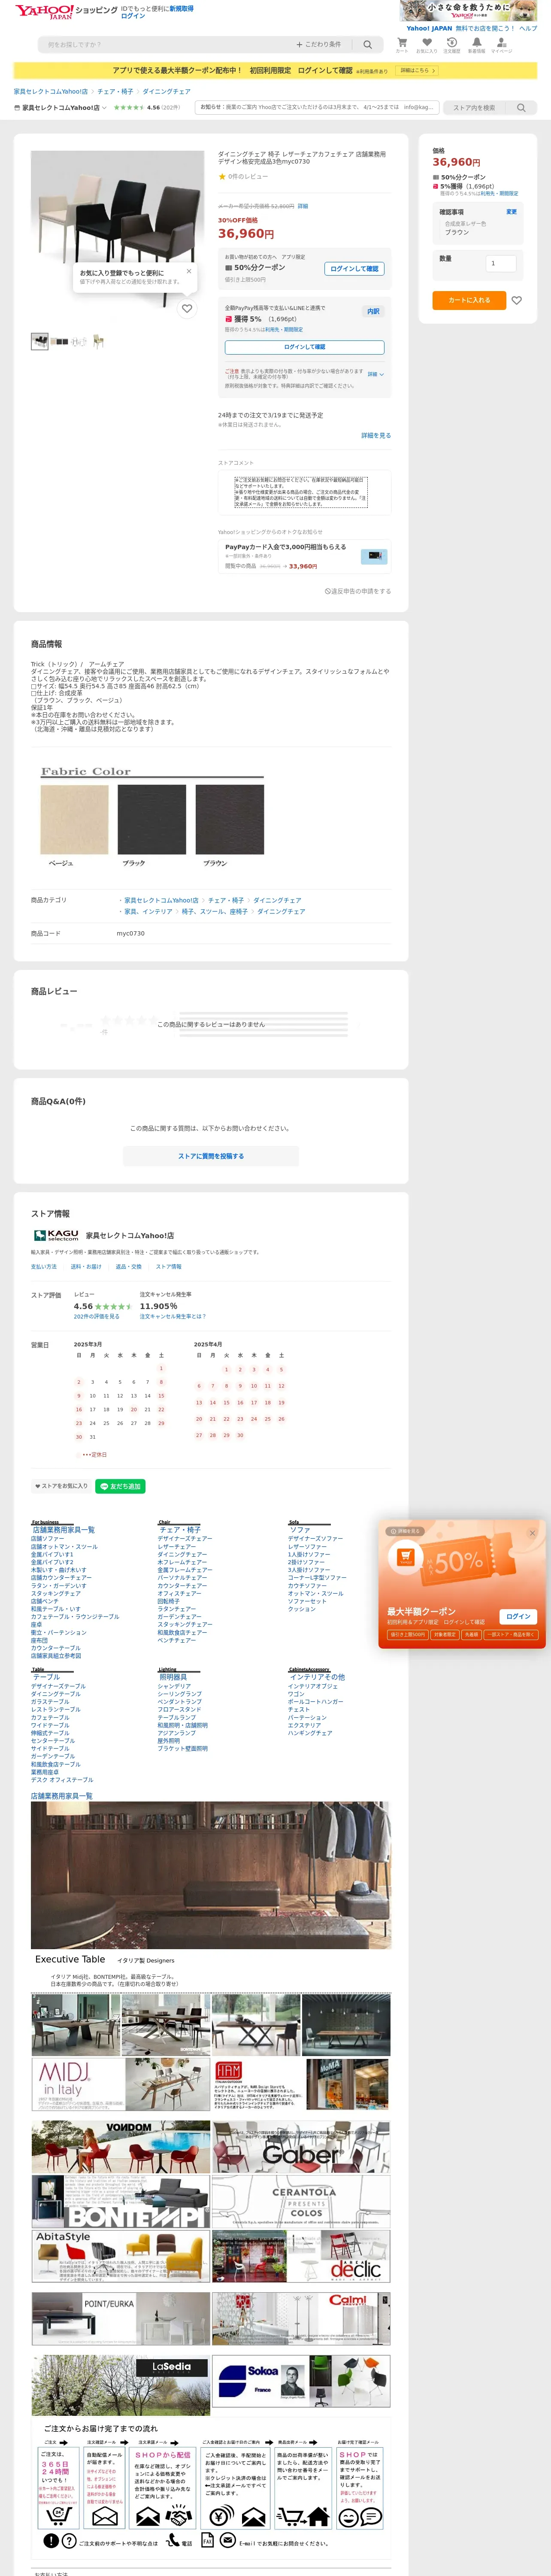
Task: Select ブラック fabric color swatch
Action: click(152, 819)
